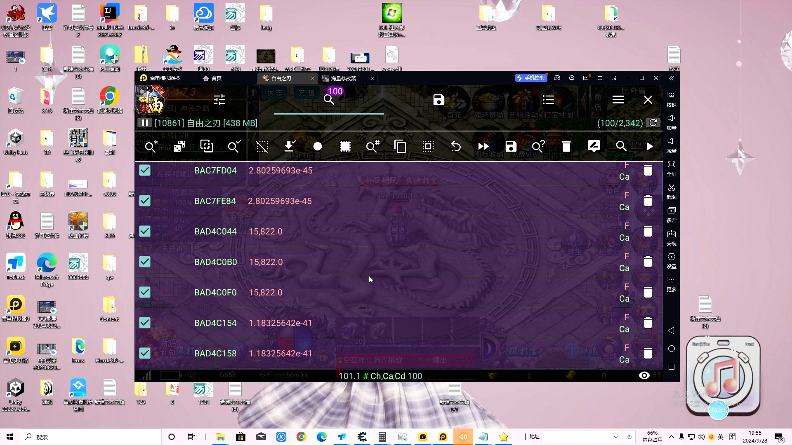Click the download-to-saved-list icon in the toolbar
This screenshot has height=445, width=792.
point(290,146)
